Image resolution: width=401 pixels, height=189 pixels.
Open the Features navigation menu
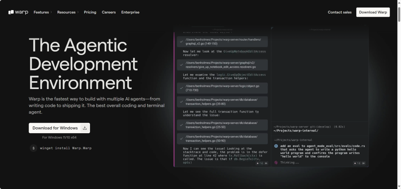(41, 12)
